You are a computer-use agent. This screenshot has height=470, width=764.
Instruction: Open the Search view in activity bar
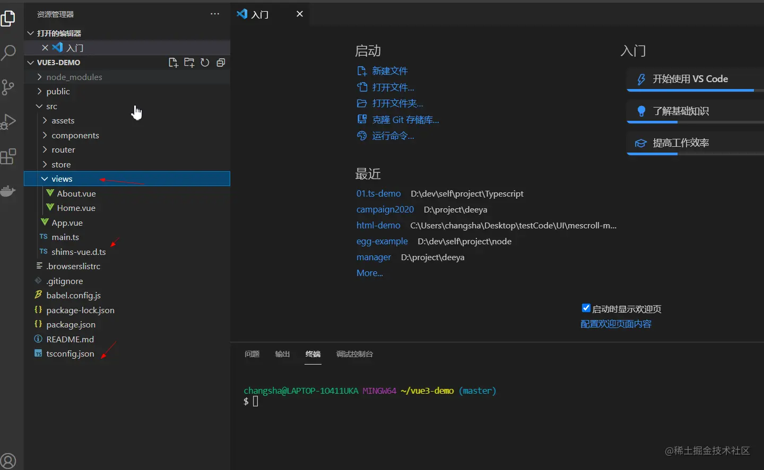pos(8,52)
